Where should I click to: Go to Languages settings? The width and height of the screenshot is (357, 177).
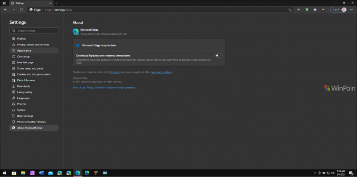[34, 98]
